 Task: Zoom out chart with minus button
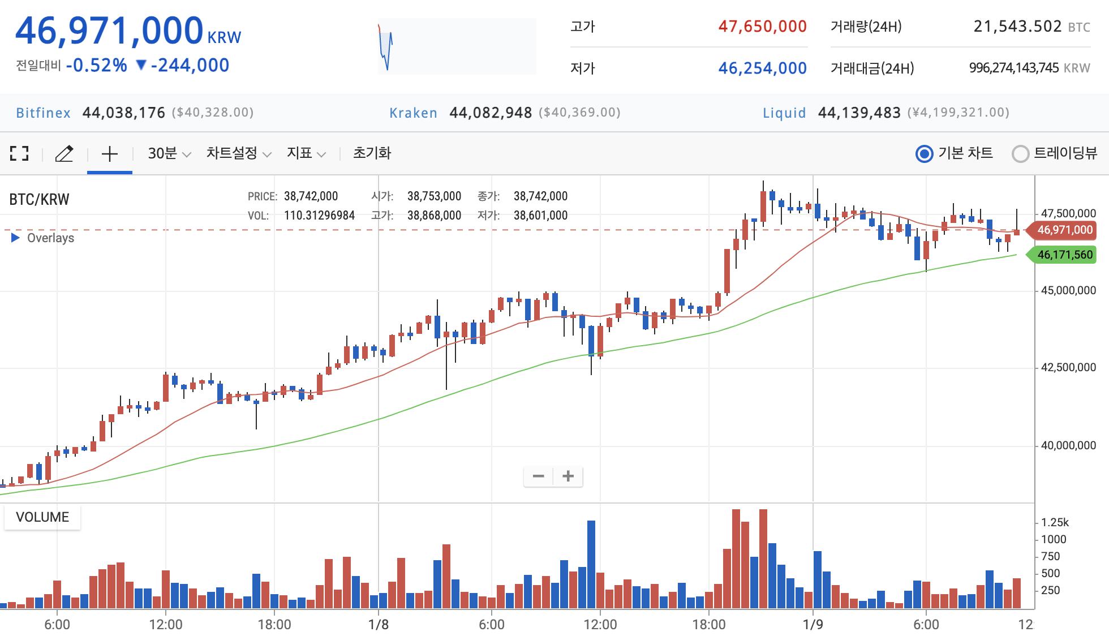click(538, 476)
